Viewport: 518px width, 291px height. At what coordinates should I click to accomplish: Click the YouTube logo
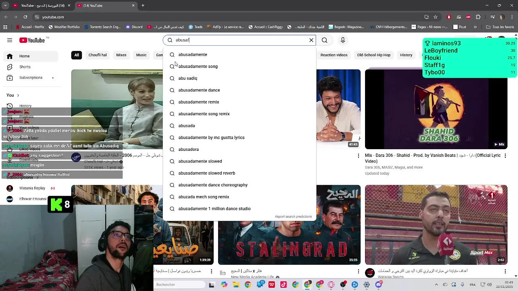32,40
